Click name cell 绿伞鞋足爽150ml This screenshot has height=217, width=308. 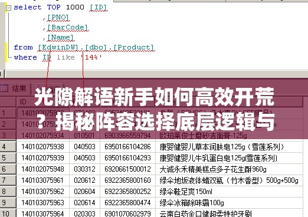point(229,192)
